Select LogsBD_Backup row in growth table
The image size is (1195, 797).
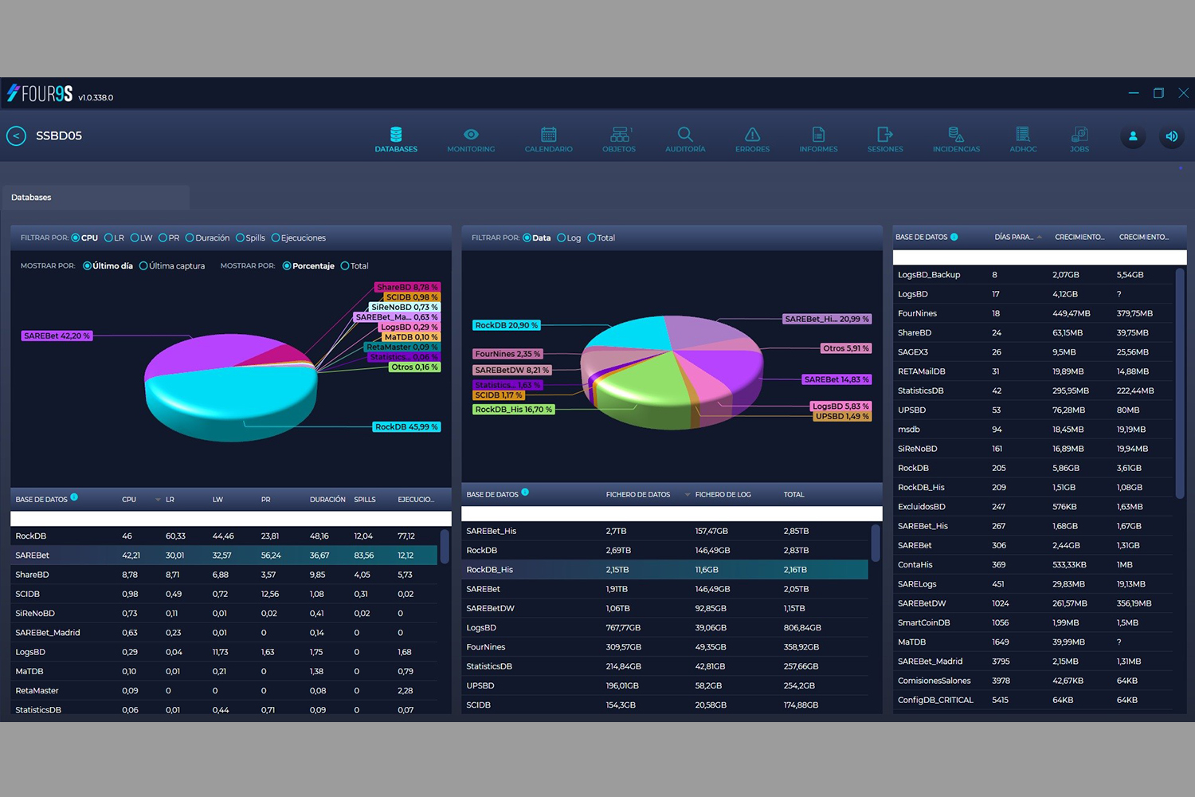[x=1033, y=275]
